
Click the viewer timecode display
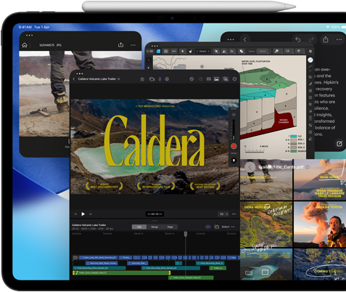tap(155, 214)
